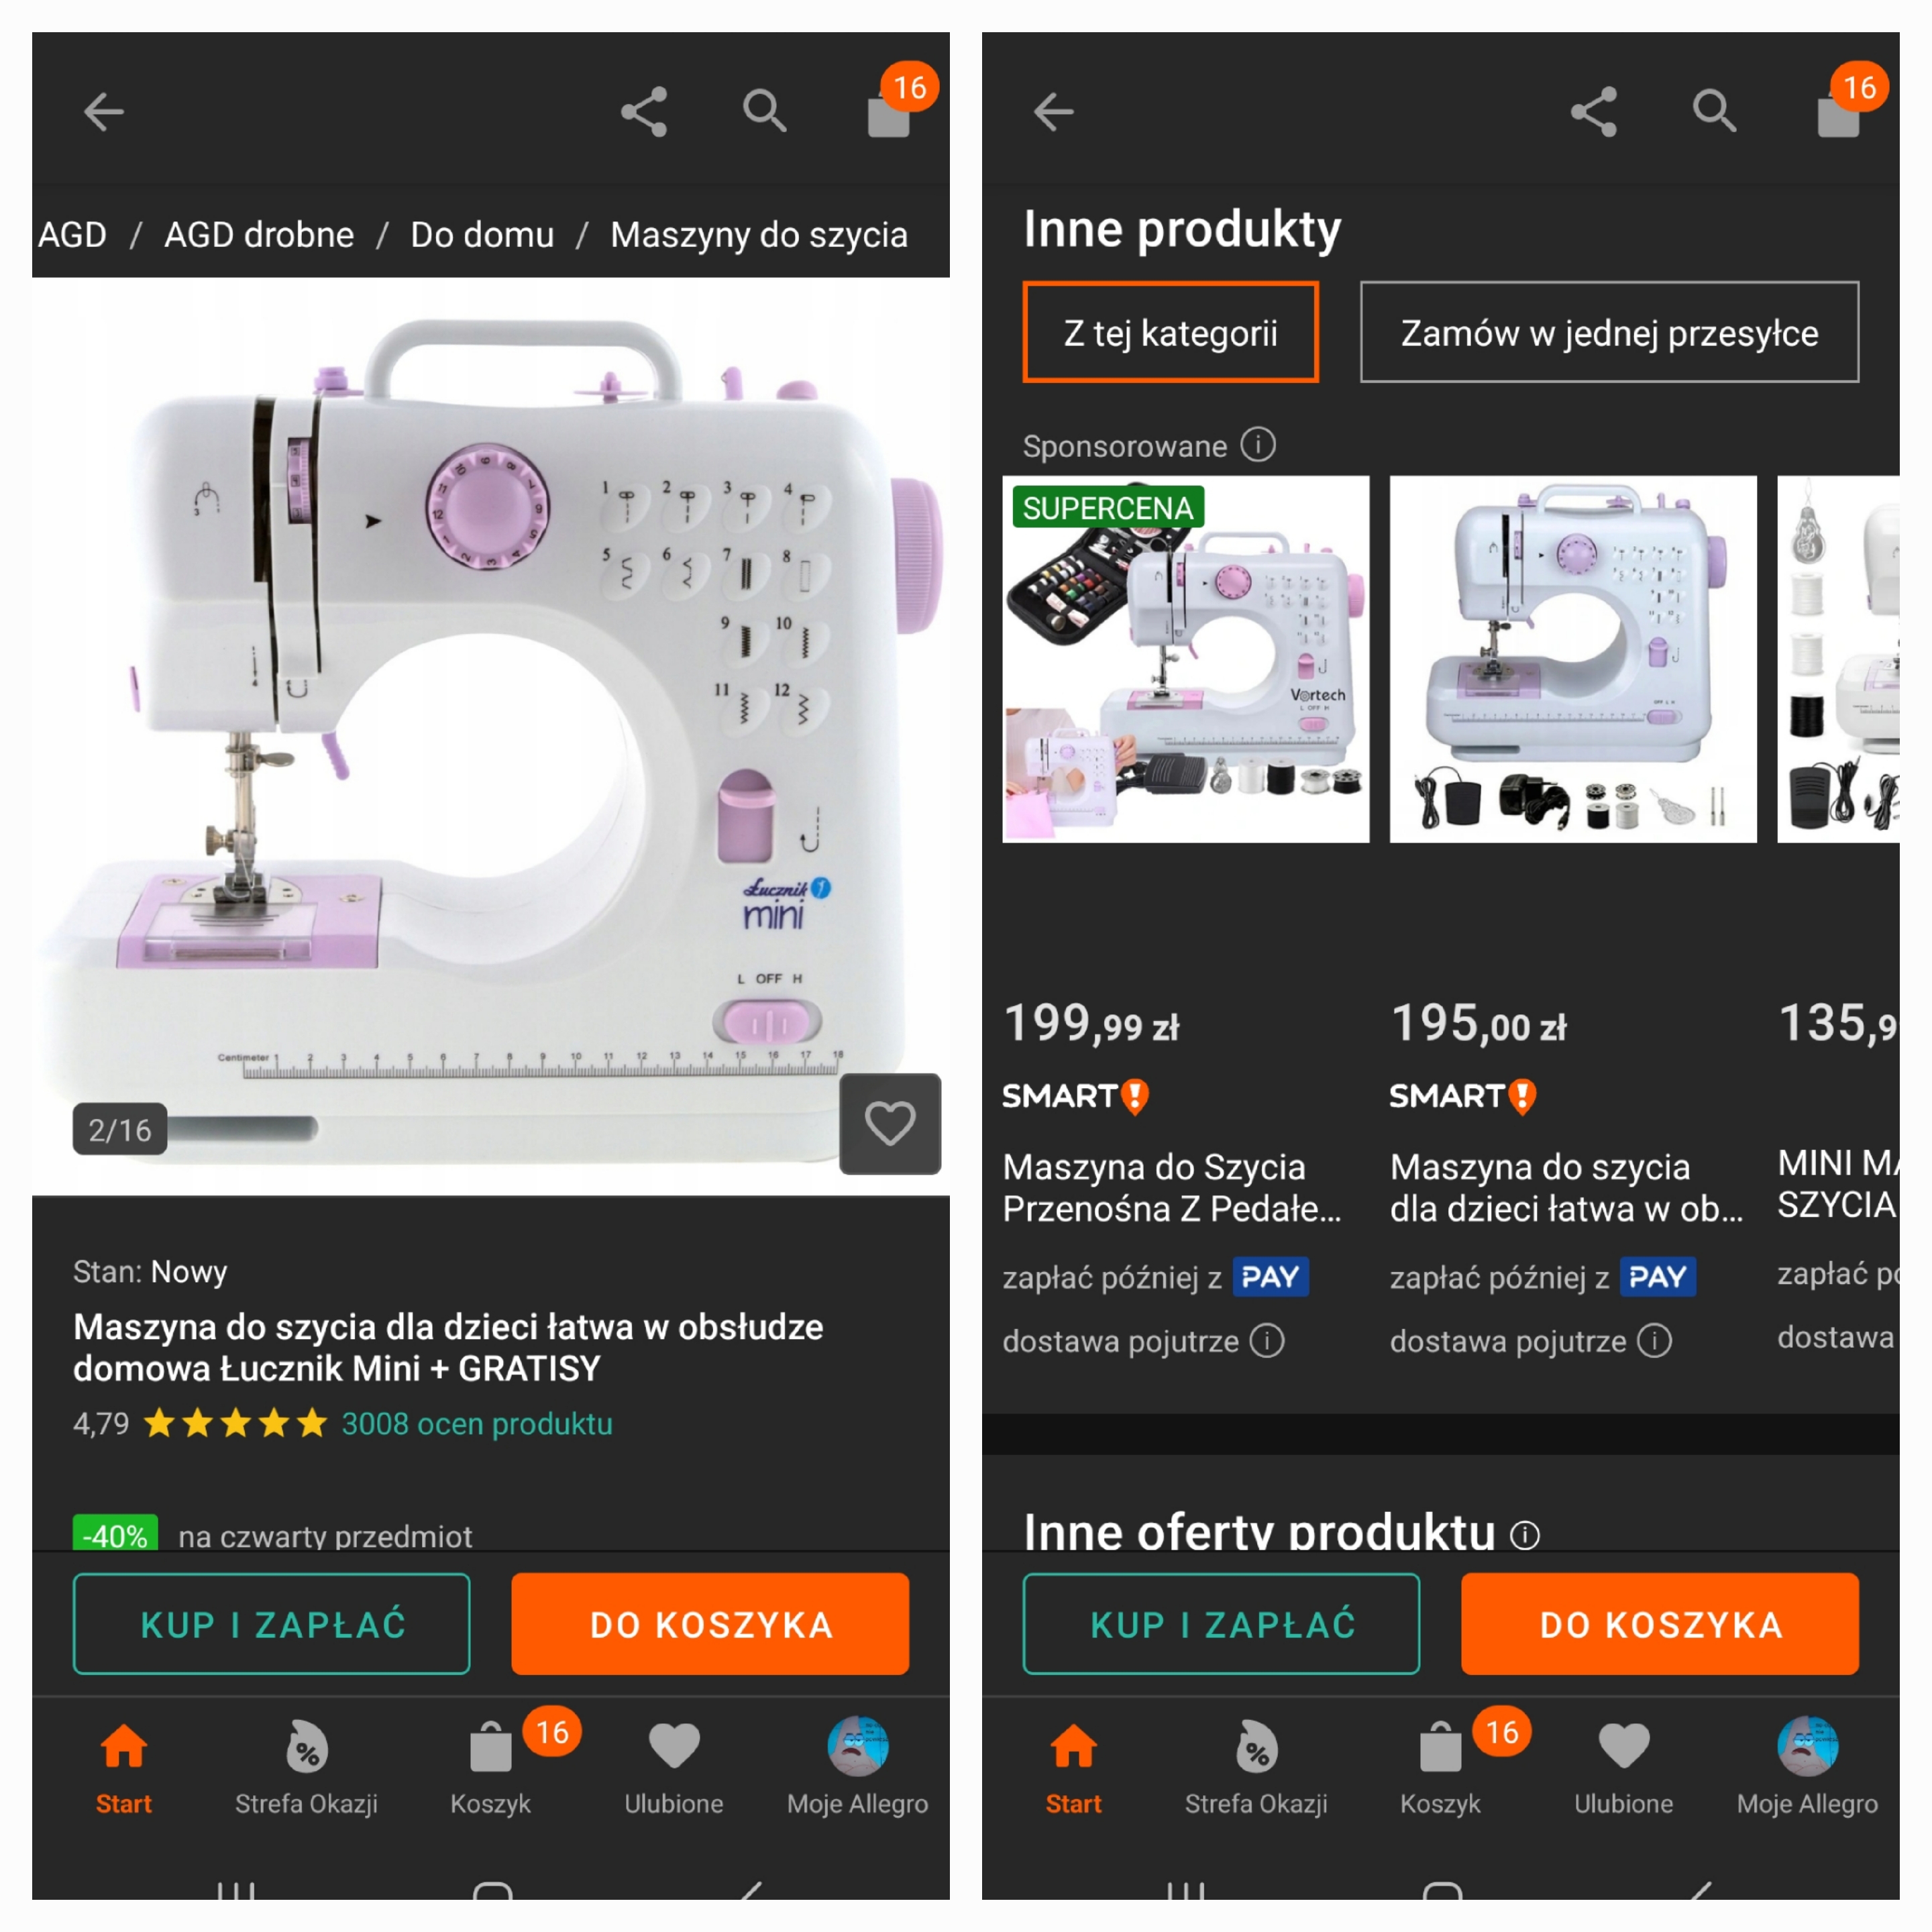Show info about Sponsorowane label

click(1258, 444)
